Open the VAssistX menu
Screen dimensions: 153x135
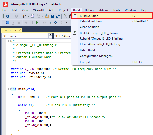(38, 10)
